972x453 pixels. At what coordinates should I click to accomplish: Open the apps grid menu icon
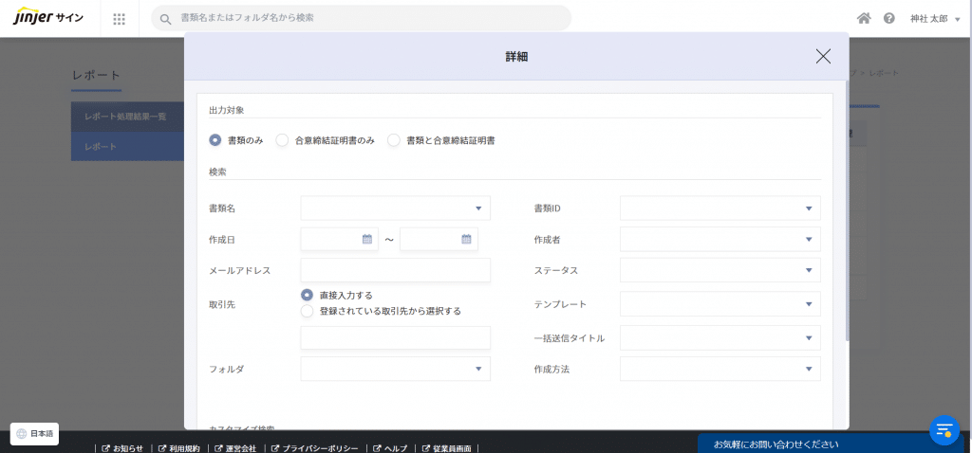[x=119, y=18]
